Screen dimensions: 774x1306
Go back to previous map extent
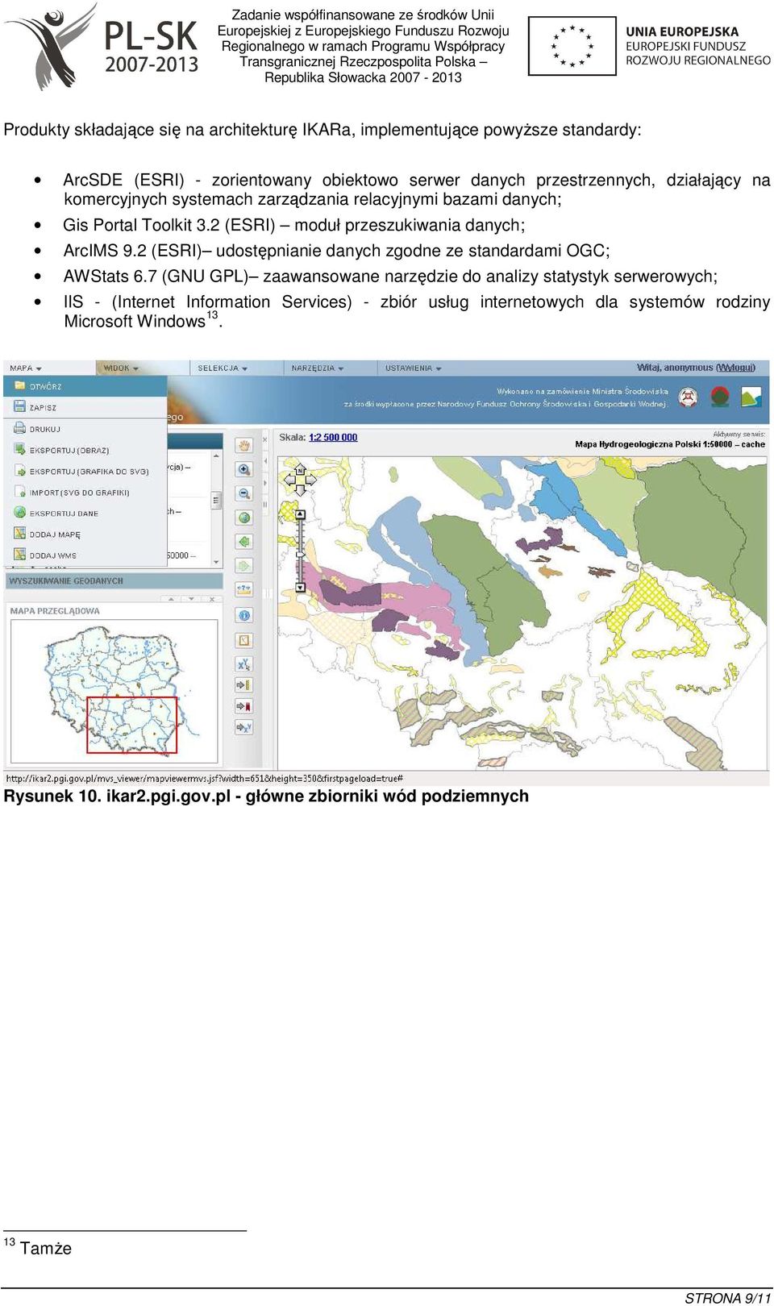point(244,542)
